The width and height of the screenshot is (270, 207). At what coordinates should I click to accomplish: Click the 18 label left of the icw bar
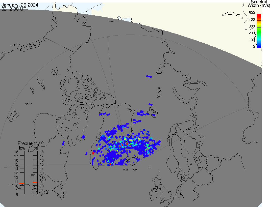pos(16,152)
